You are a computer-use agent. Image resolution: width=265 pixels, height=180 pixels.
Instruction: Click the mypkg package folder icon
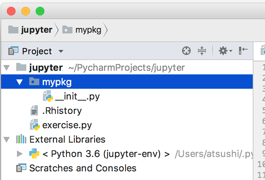click(34, 82)
